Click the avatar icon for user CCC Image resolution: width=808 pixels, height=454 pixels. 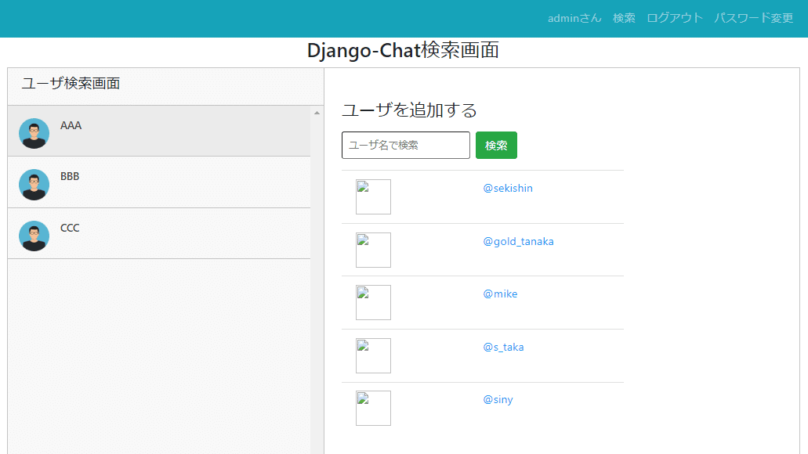tap(34, 236)
